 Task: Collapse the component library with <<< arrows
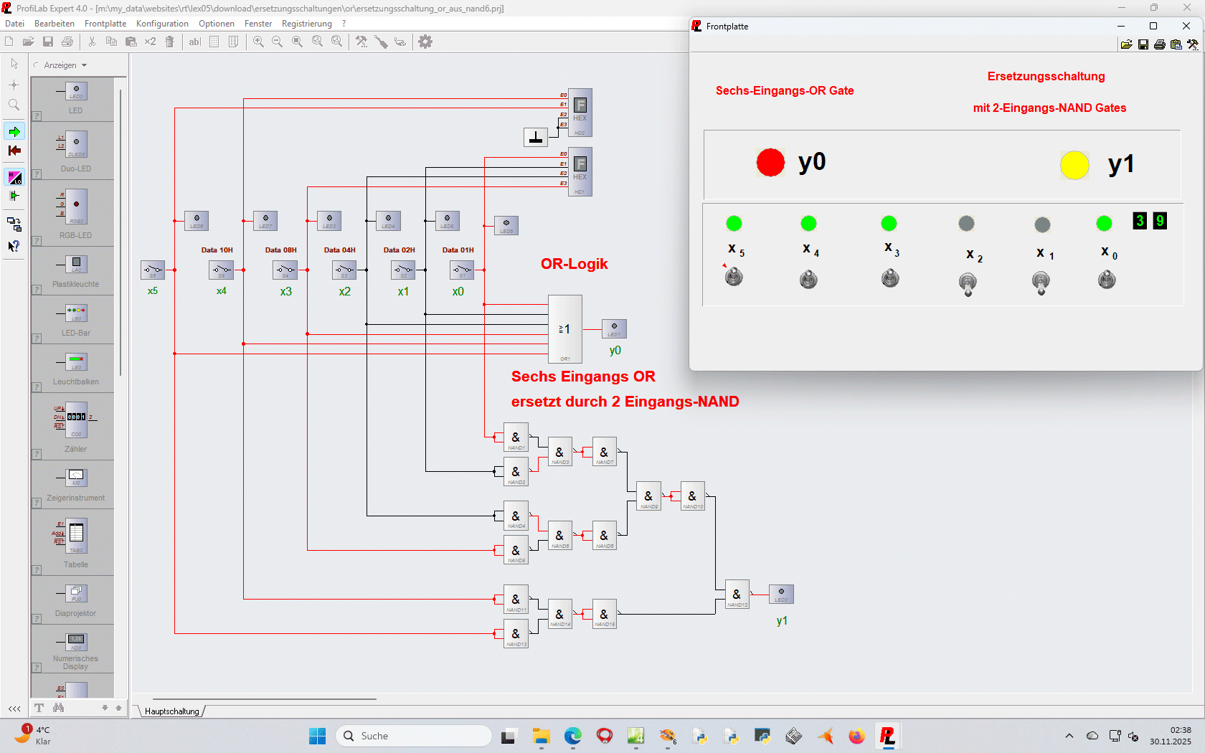(x=14, y=709)
